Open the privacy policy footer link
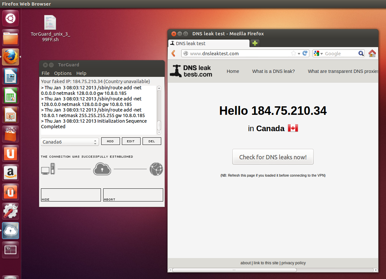Viewport: 386px width, 279px height. click(x=294, y=263)
